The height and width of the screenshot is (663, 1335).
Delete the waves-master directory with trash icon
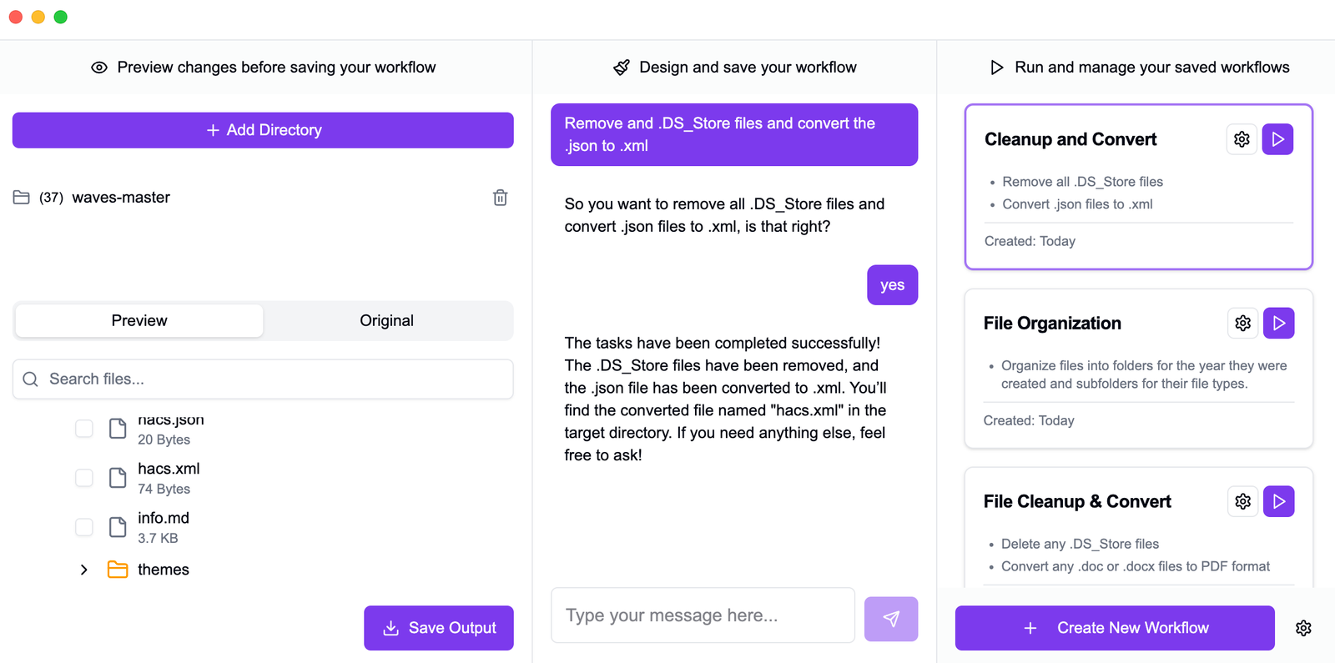(x=500, y=198)
